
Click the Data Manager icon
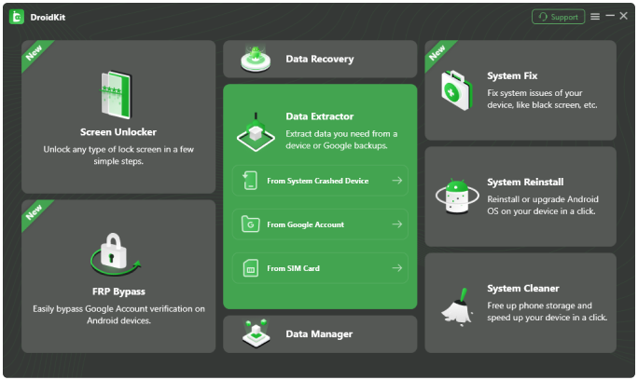[256, 333]
